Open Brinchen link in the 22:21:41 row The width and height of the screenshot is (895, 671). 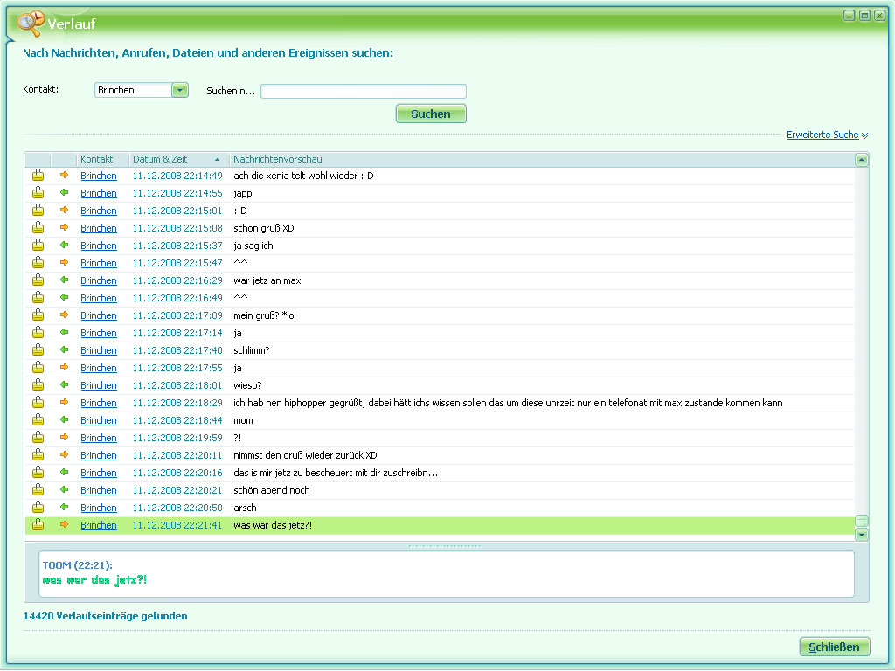pos(98,525)
